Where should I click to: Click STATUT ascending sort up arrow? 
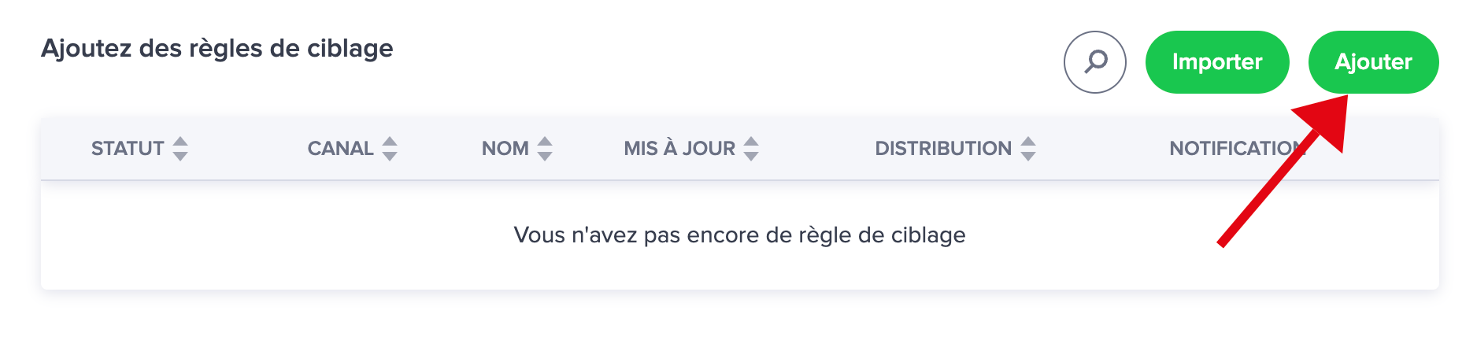coord(180,142)
